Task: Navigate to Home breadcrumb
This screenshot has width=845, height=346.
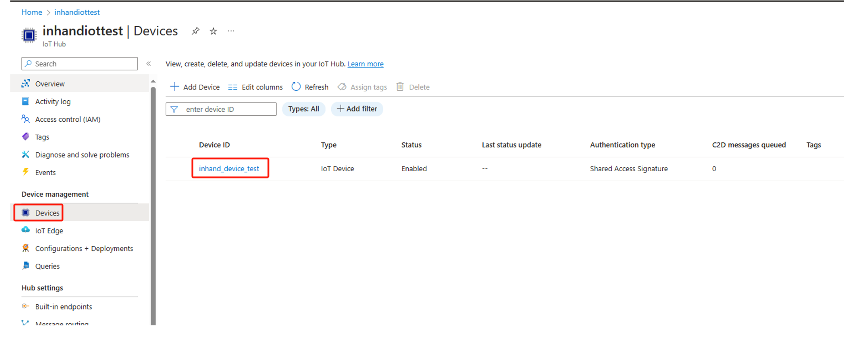Action: pos(32,12)
